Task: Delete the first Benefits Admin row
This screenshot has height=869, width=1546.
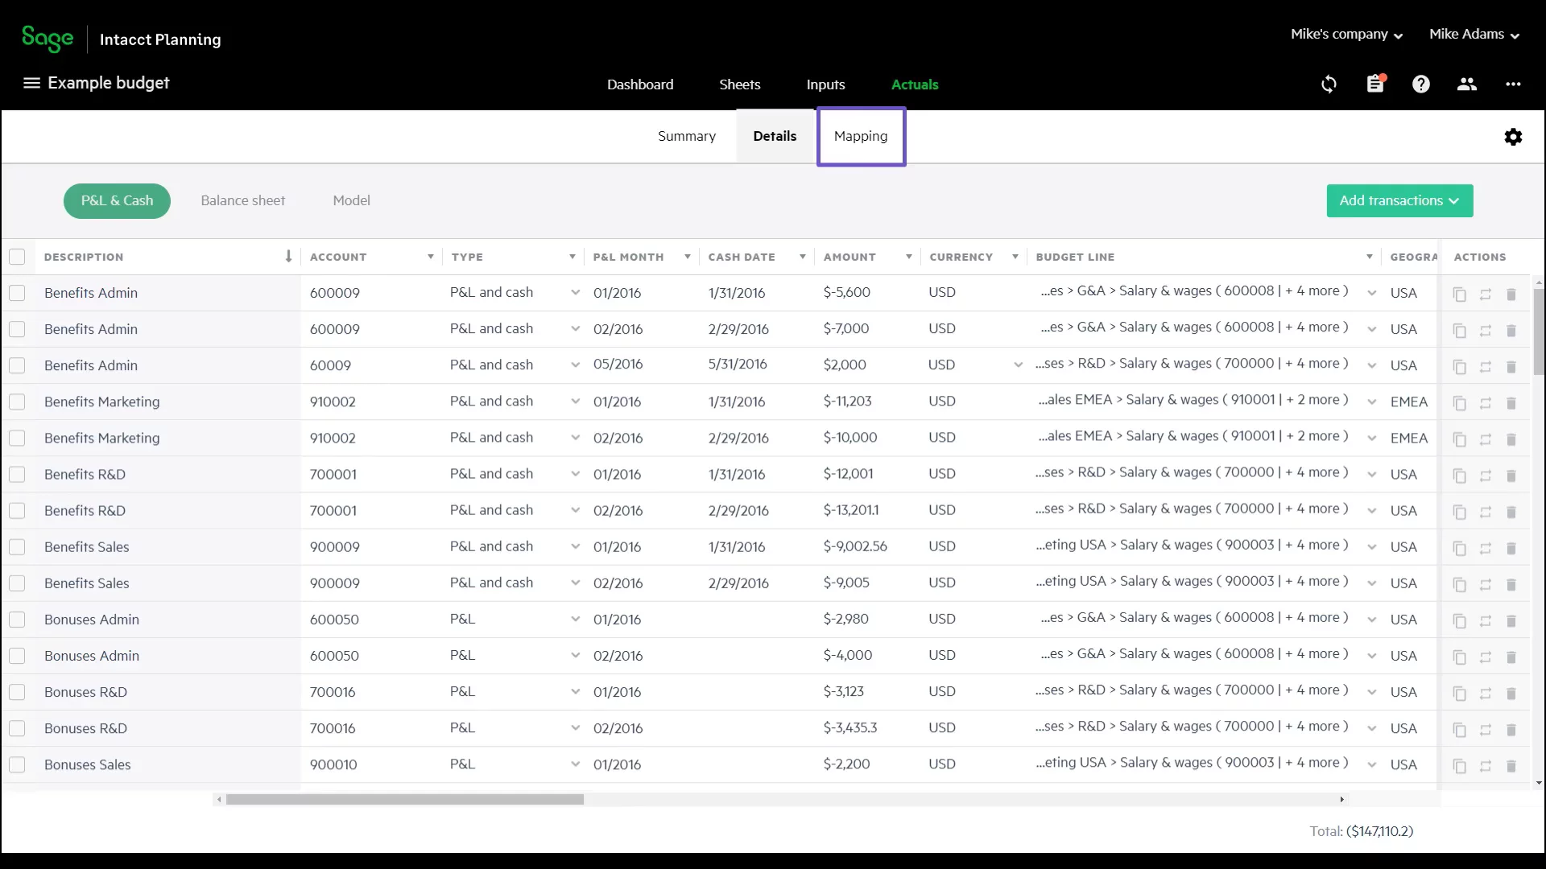Action: click(1511, 294)
